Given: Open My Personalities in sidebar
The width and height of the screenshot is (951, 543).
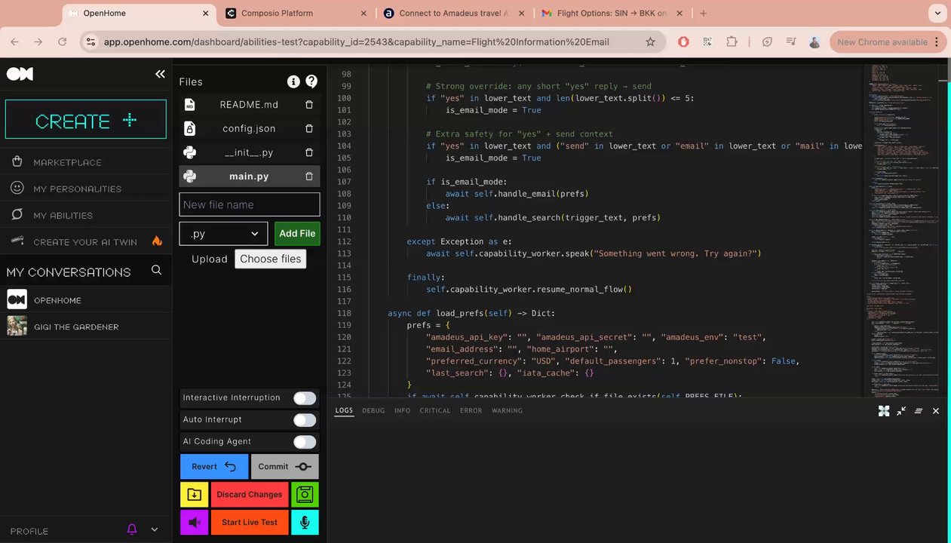Looking at the screenshot, I should point(77,189).
